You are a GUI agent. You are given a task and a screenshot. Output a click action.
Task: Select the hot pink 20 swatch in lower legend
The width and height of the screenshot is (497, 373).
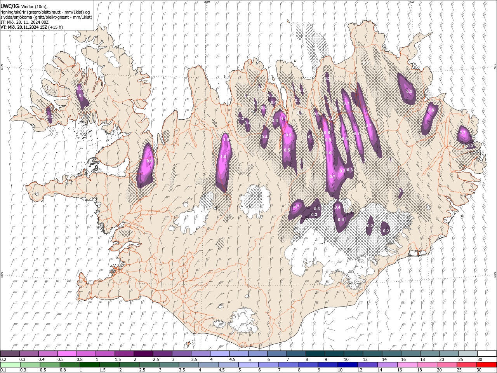pyautogui.click(x=447, y=364)
